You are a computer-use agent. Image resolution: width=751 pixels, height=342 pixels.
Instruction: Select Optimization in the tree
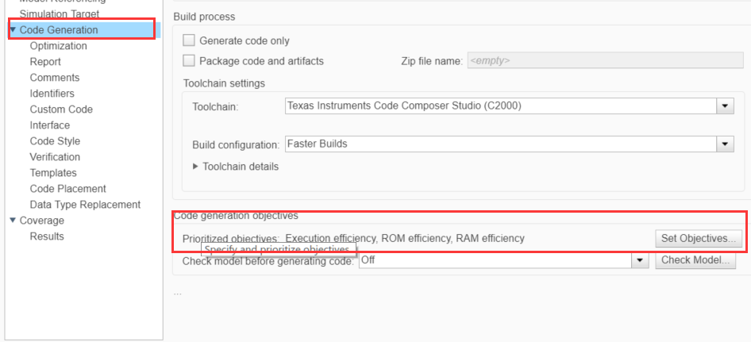click(59, 46)
